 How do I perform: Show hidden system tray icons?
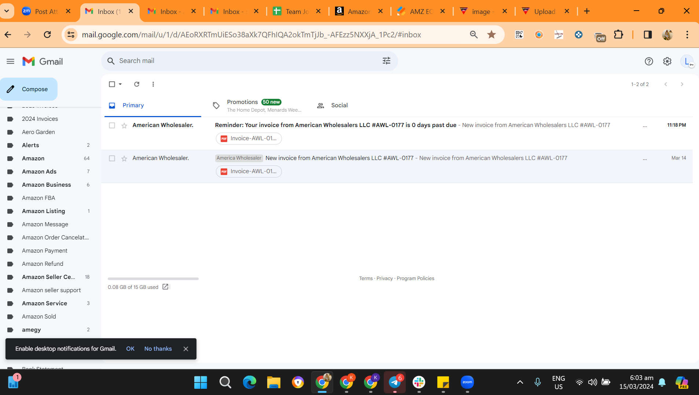(520, 383)
